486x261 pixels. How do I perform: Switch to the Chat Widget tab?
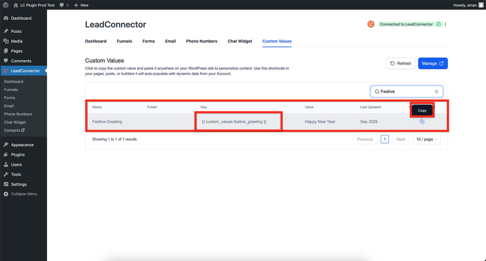point(240,41)
